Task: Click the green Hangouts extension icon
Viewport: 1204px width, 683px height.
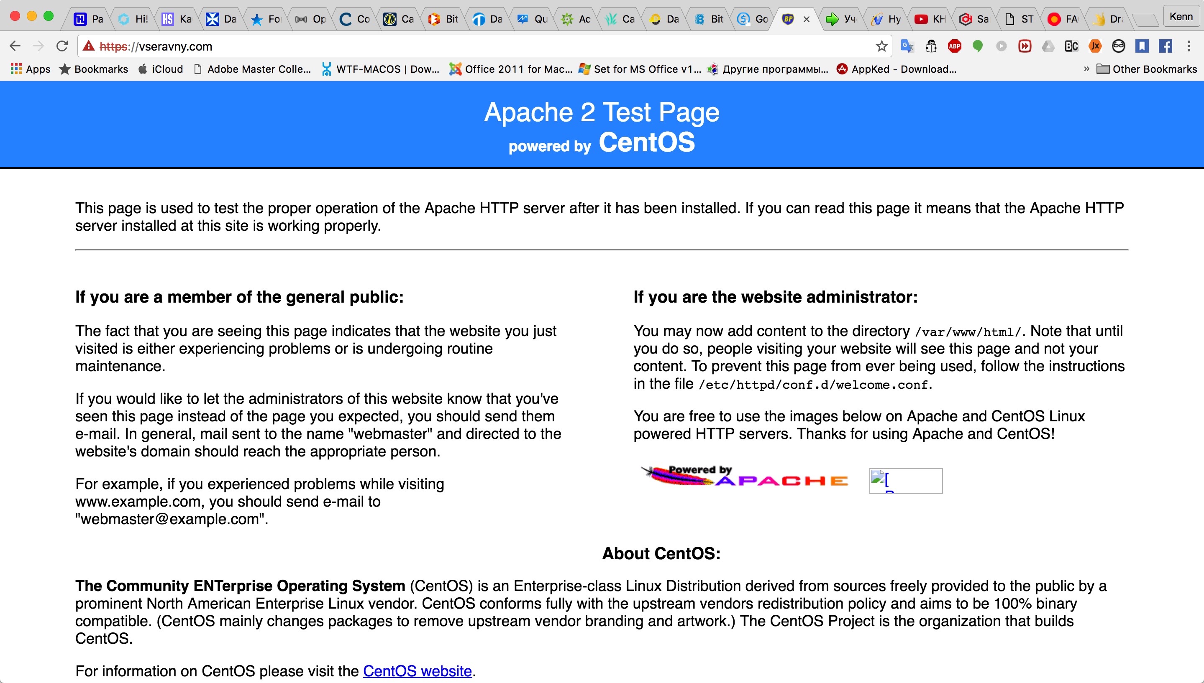Action: (x=978, y=46)
